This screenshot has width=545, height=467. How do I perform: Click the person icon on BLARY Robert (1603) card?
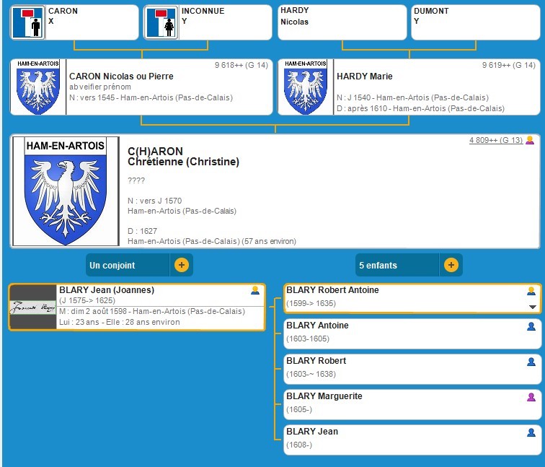click(531, 362)
